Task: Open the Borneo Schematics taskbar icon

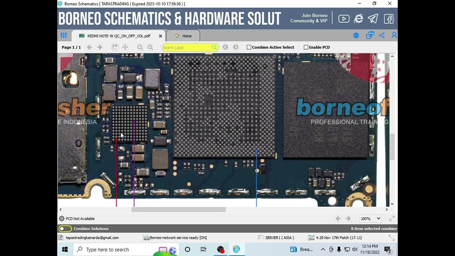Action: 236,250
